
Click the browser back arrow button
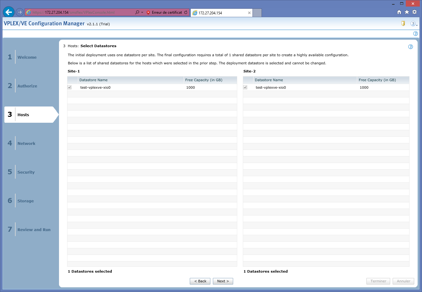pyautogui.click(x=8, y=12)
